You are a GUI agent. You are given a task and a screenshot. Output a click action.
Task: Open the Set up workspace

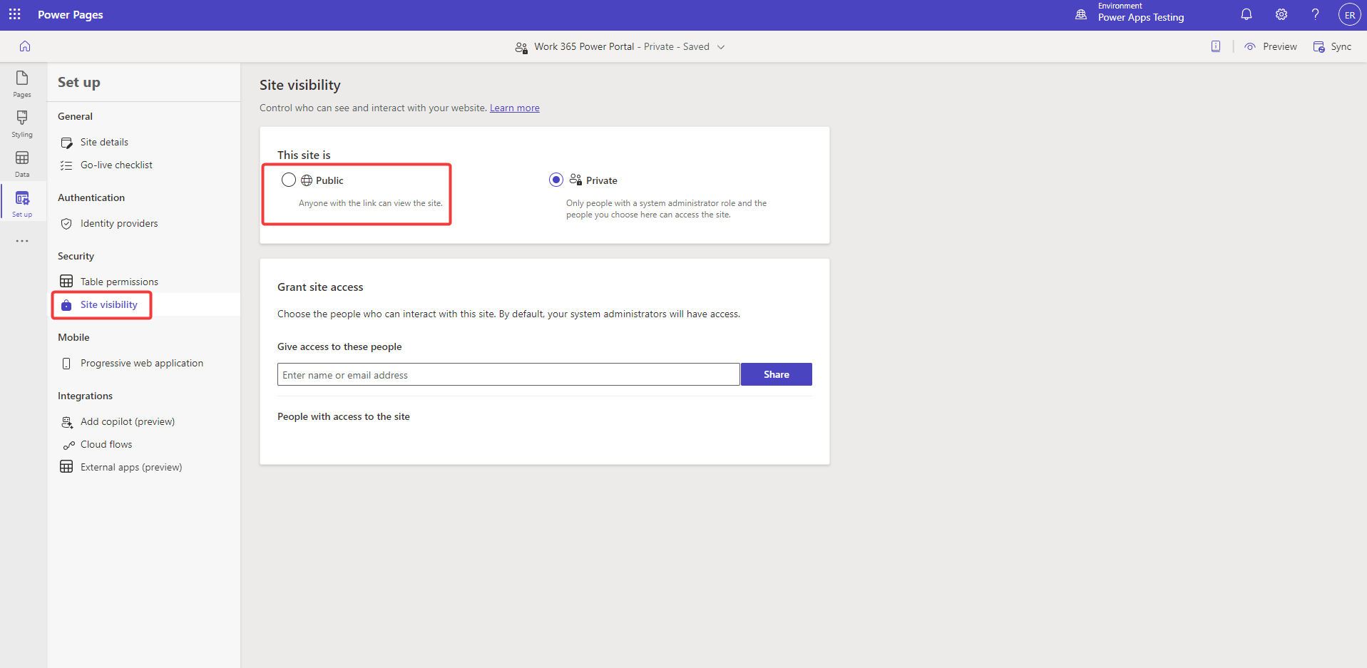click(22, 204)
